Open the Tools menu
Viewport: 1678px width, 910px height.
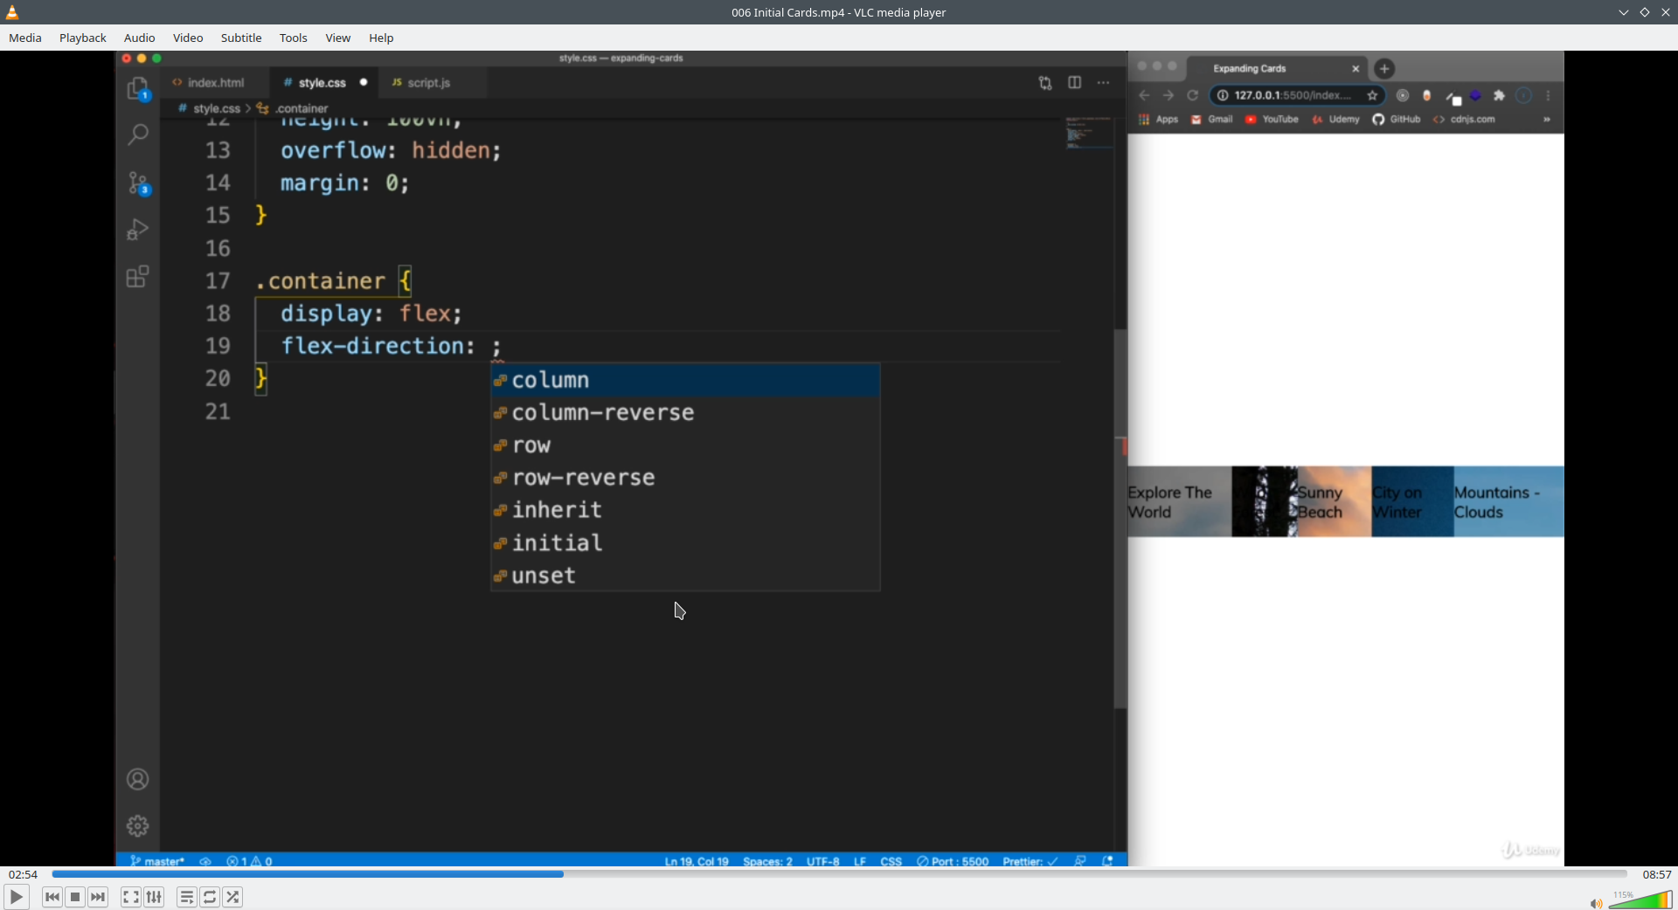point(294,38)
